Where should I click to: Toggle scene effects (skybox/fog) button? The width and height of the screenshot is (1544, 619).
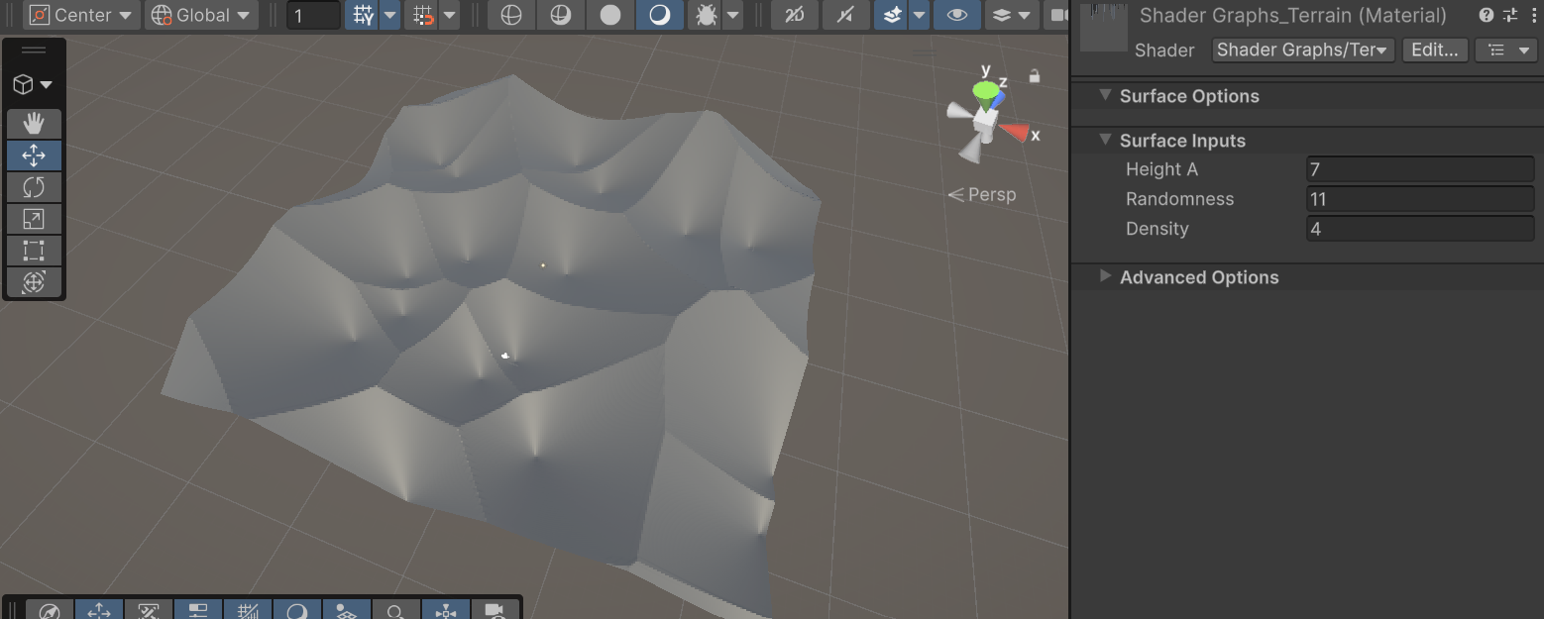pyautogui.click(x=892, y=15)
